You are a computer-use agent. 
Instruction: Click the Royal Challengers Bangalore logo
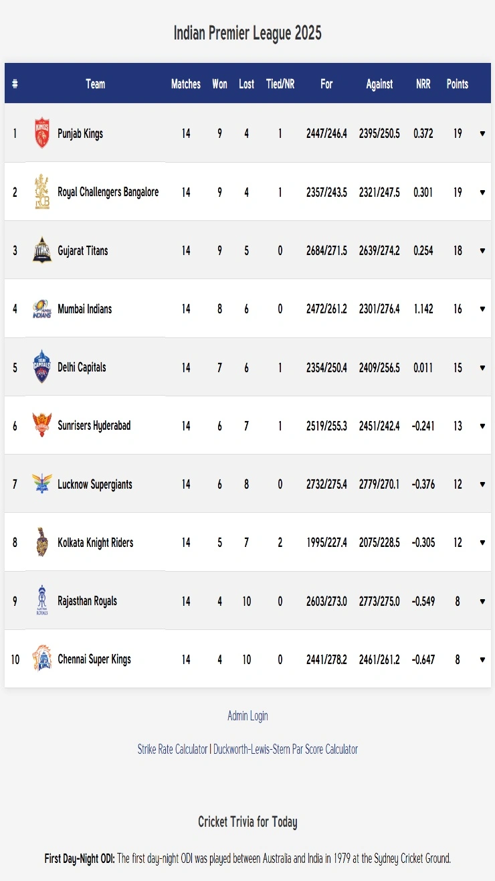tap(42, 192)
